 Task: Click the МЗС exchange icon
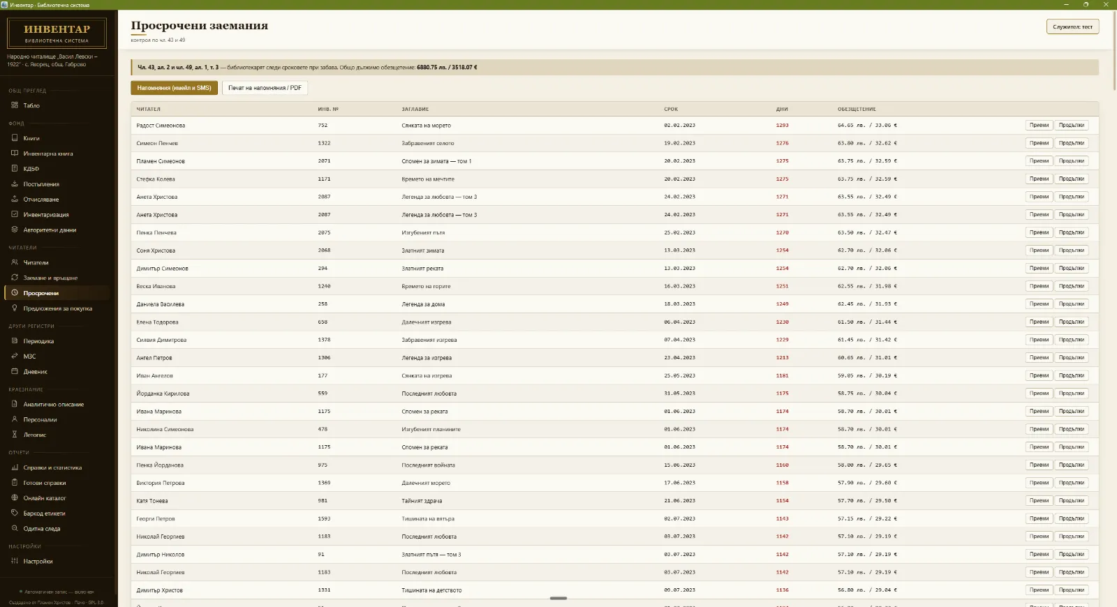[15, 356]
